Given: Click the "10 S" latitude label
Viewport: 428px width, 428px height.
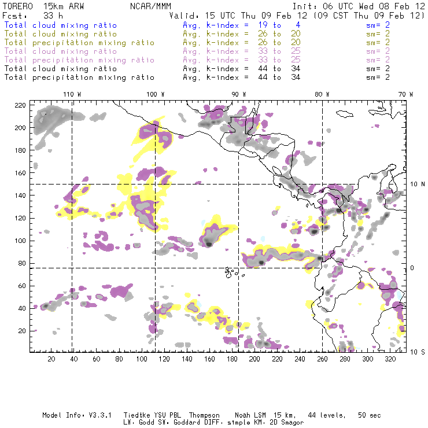Looking at the screenshot, I should [x=418, y=352].
